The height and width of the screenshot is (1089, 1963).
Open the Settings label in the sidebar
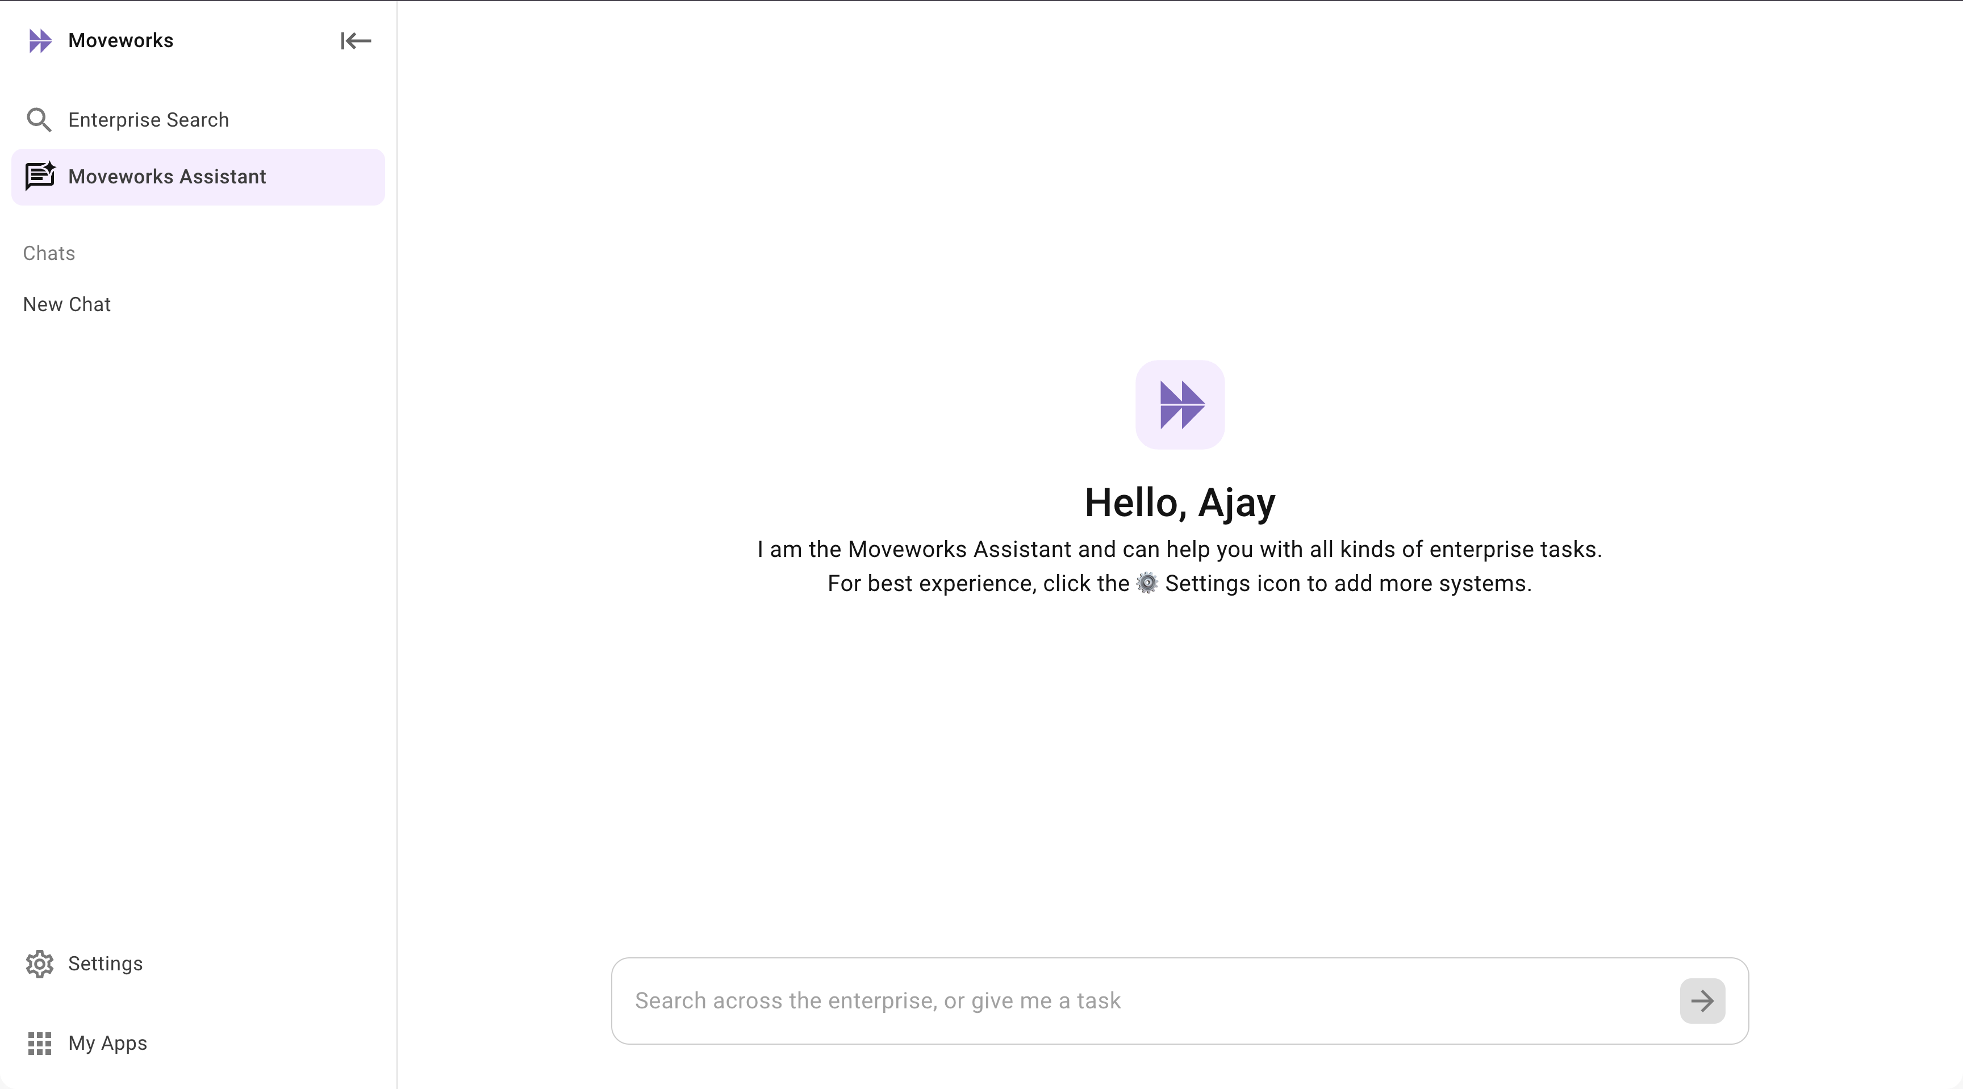tap(105, 964)
